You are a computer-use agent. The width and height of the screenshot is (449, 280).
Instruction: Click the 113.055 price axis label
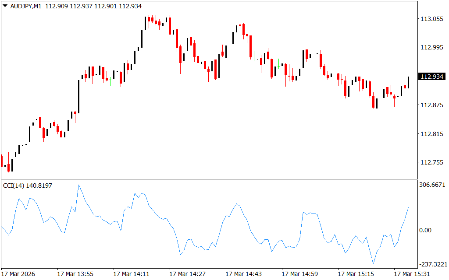click(431, 19)
